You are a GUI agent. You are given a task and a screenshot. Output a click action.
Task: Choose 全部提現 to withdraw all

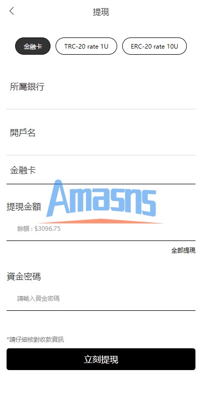tap(183, 250)
